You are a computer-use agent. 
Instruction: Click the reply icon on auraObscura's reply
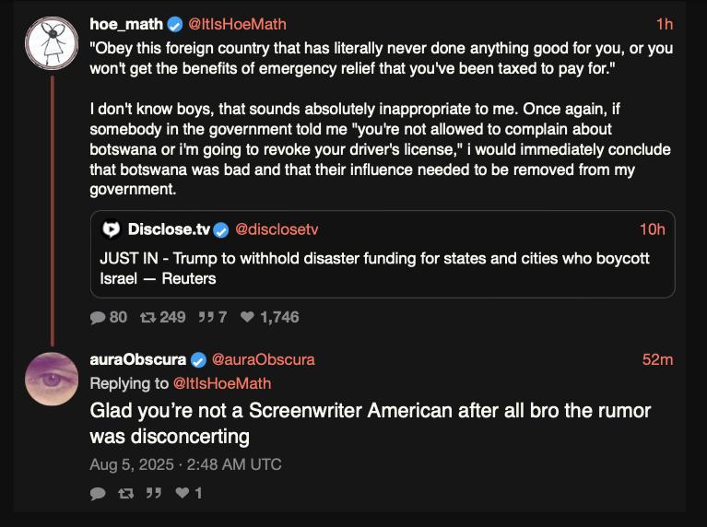pyautogui.click(x=99, y=493)
